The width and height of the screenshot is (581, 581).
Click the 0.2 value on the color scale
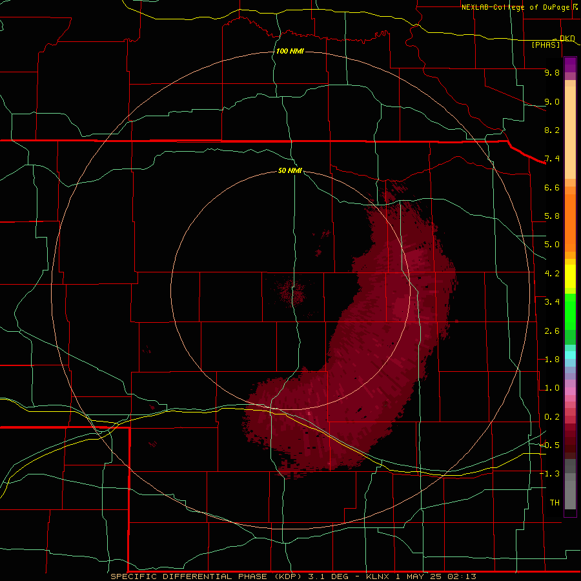pos(552,417)
